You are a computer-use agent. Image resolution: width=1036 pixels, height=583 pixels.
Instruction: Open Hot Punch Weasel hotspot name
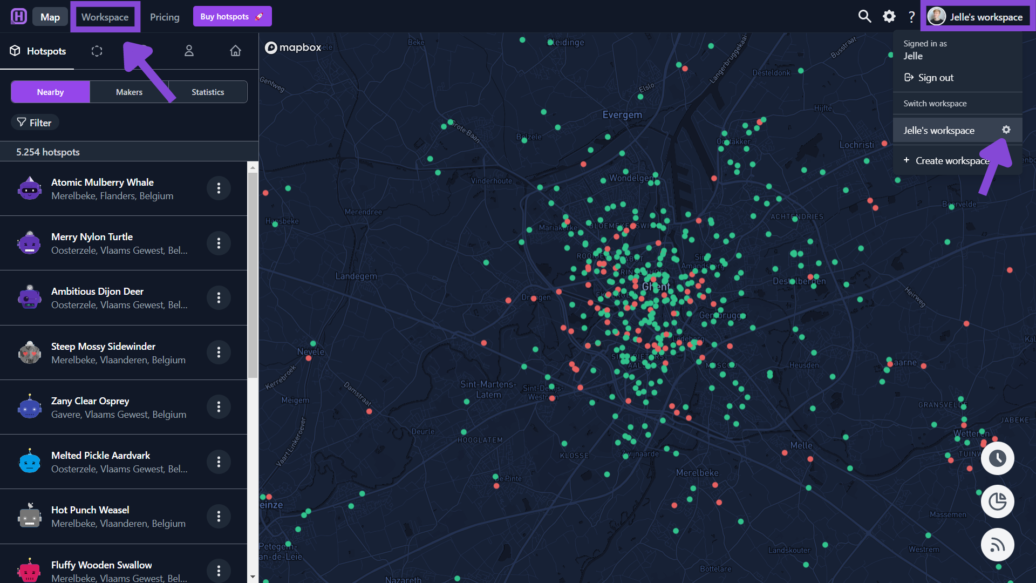[x=90, y=510]
